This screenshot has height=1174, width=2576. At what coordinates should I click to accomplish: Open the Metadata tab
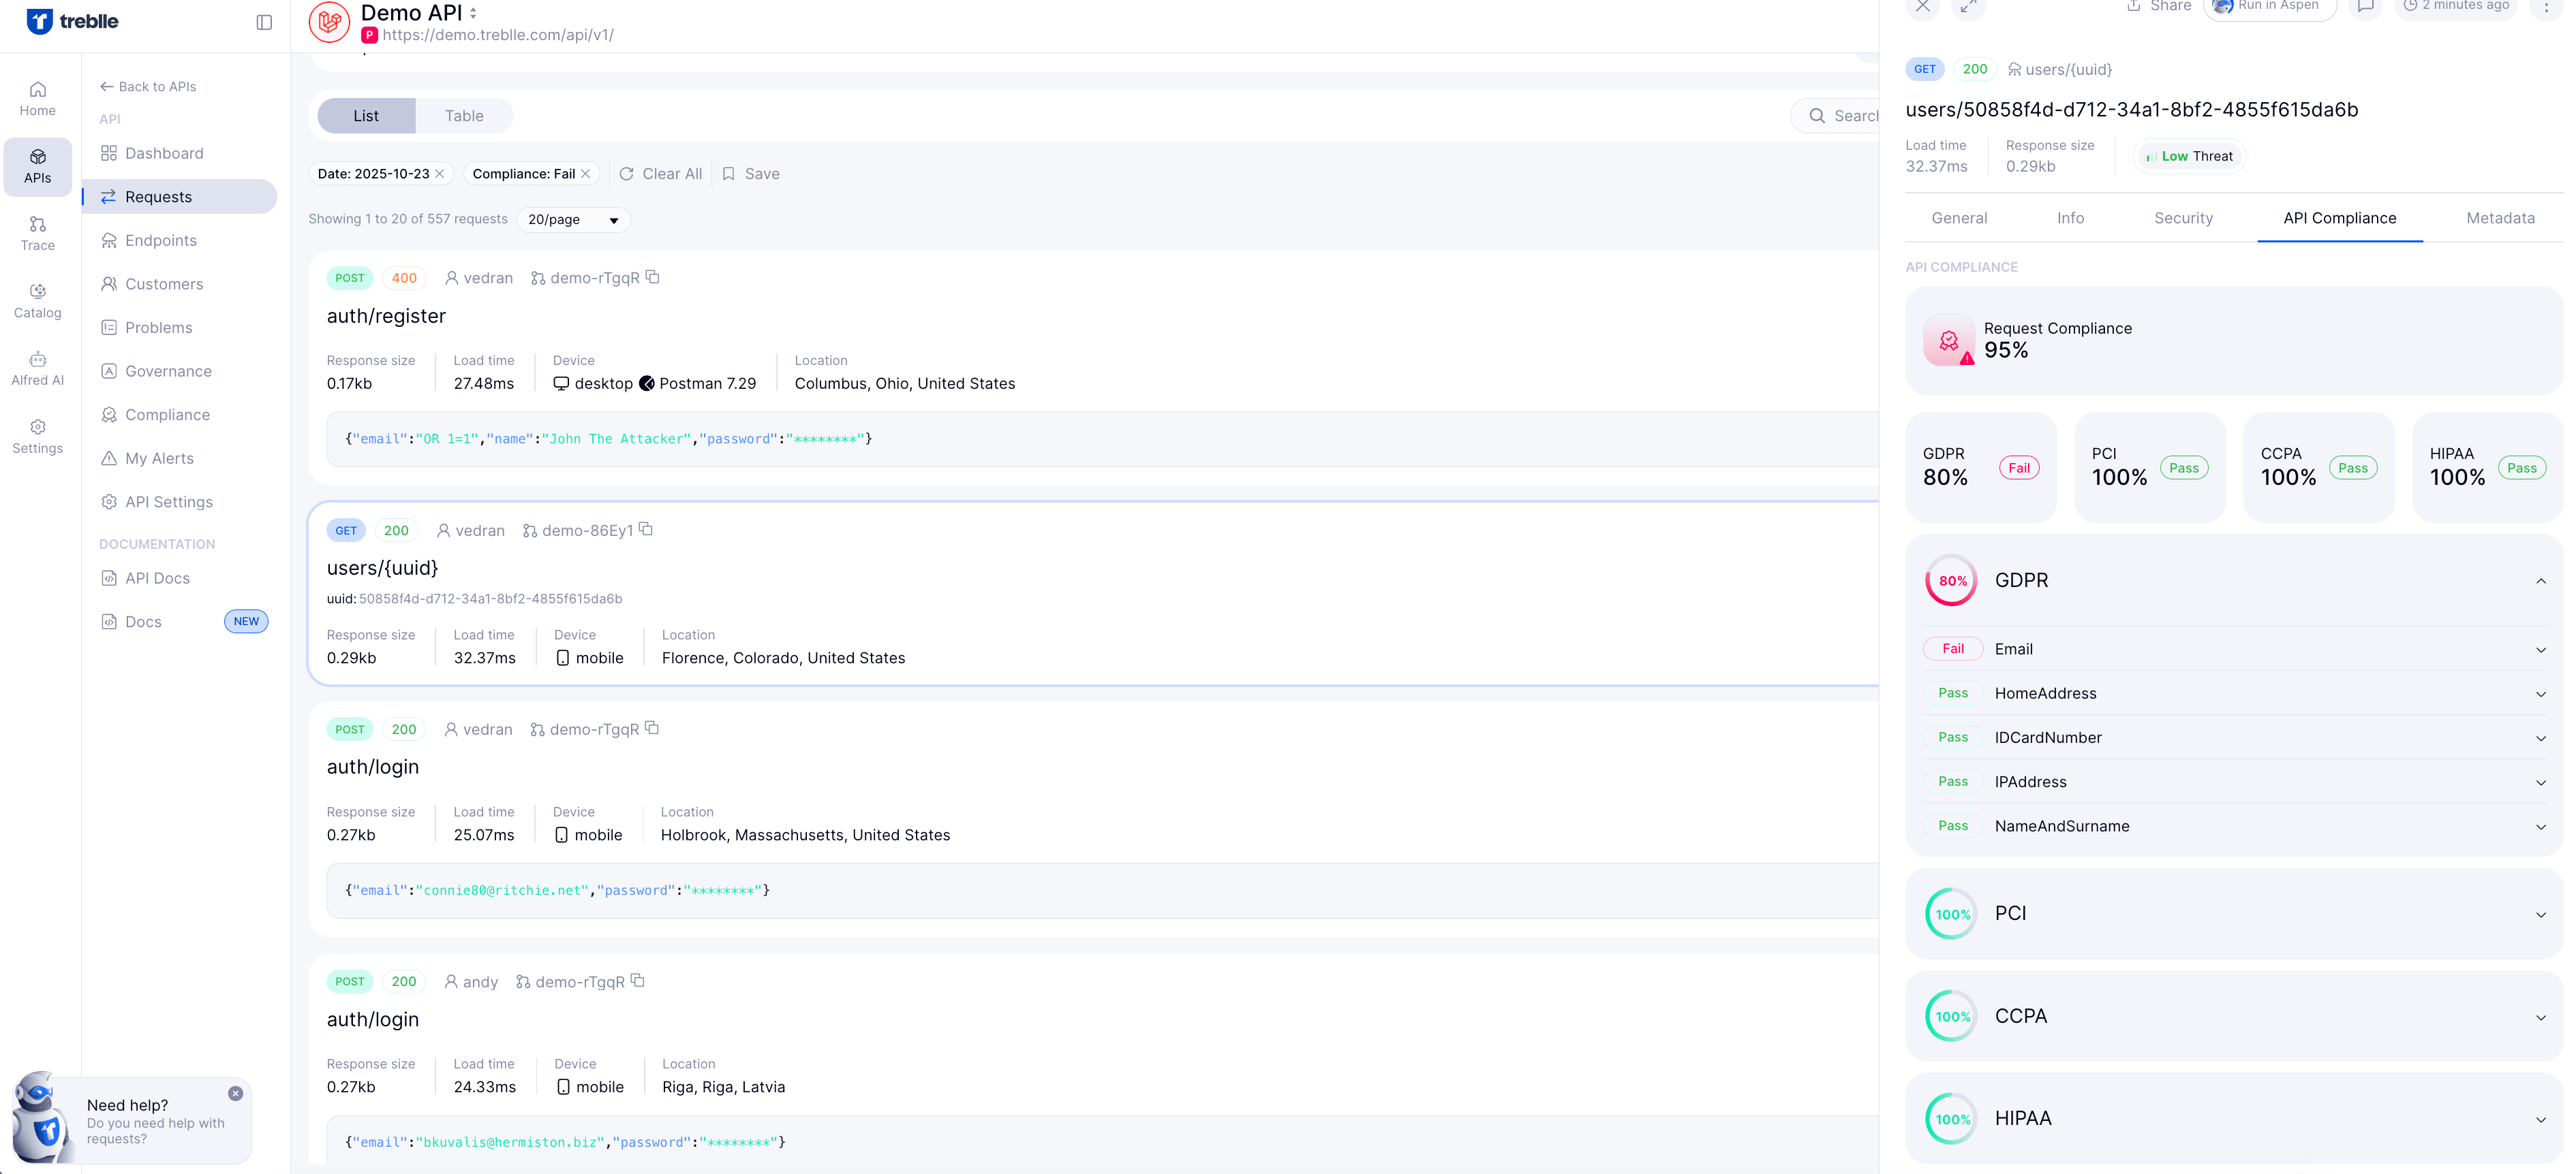tap(2499, 218)
